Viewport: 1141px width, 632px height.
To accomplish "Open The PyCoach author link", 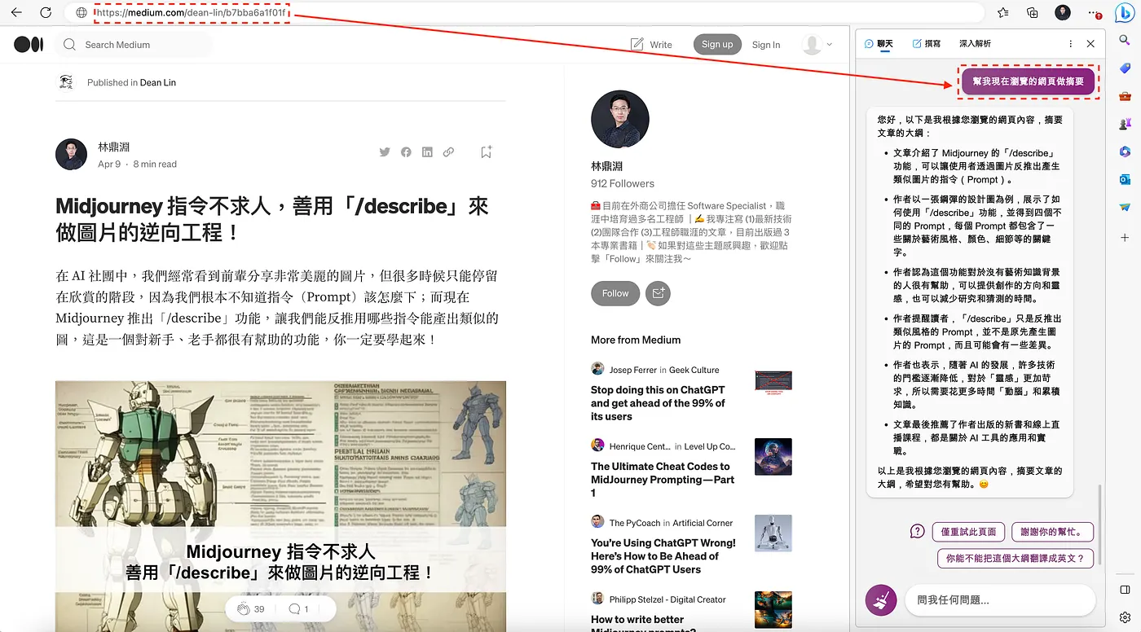I will [x=635, y=523].
